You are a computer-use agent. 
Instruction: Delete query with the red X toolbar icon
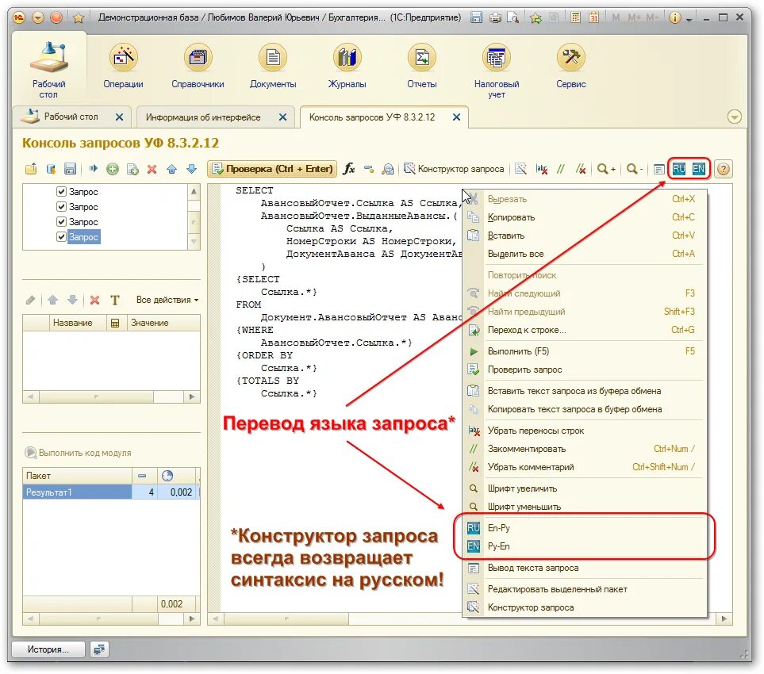tap(152, 169)
